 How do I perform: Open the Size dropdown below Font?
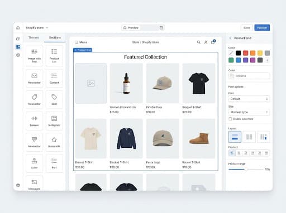pyautogui.click(x=249, y=112)
